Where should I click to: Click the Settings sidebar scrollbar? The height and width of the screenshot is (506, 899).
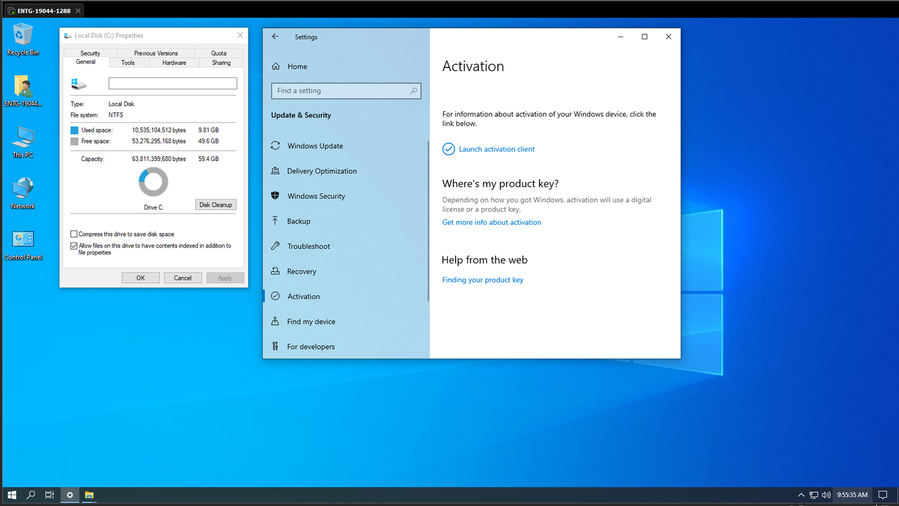click(x=428, y=221)
